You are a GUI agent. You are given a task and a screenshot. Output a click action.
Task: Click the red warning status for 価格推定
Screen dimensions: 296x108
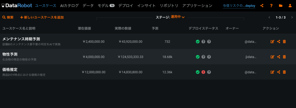click(203, 72)
